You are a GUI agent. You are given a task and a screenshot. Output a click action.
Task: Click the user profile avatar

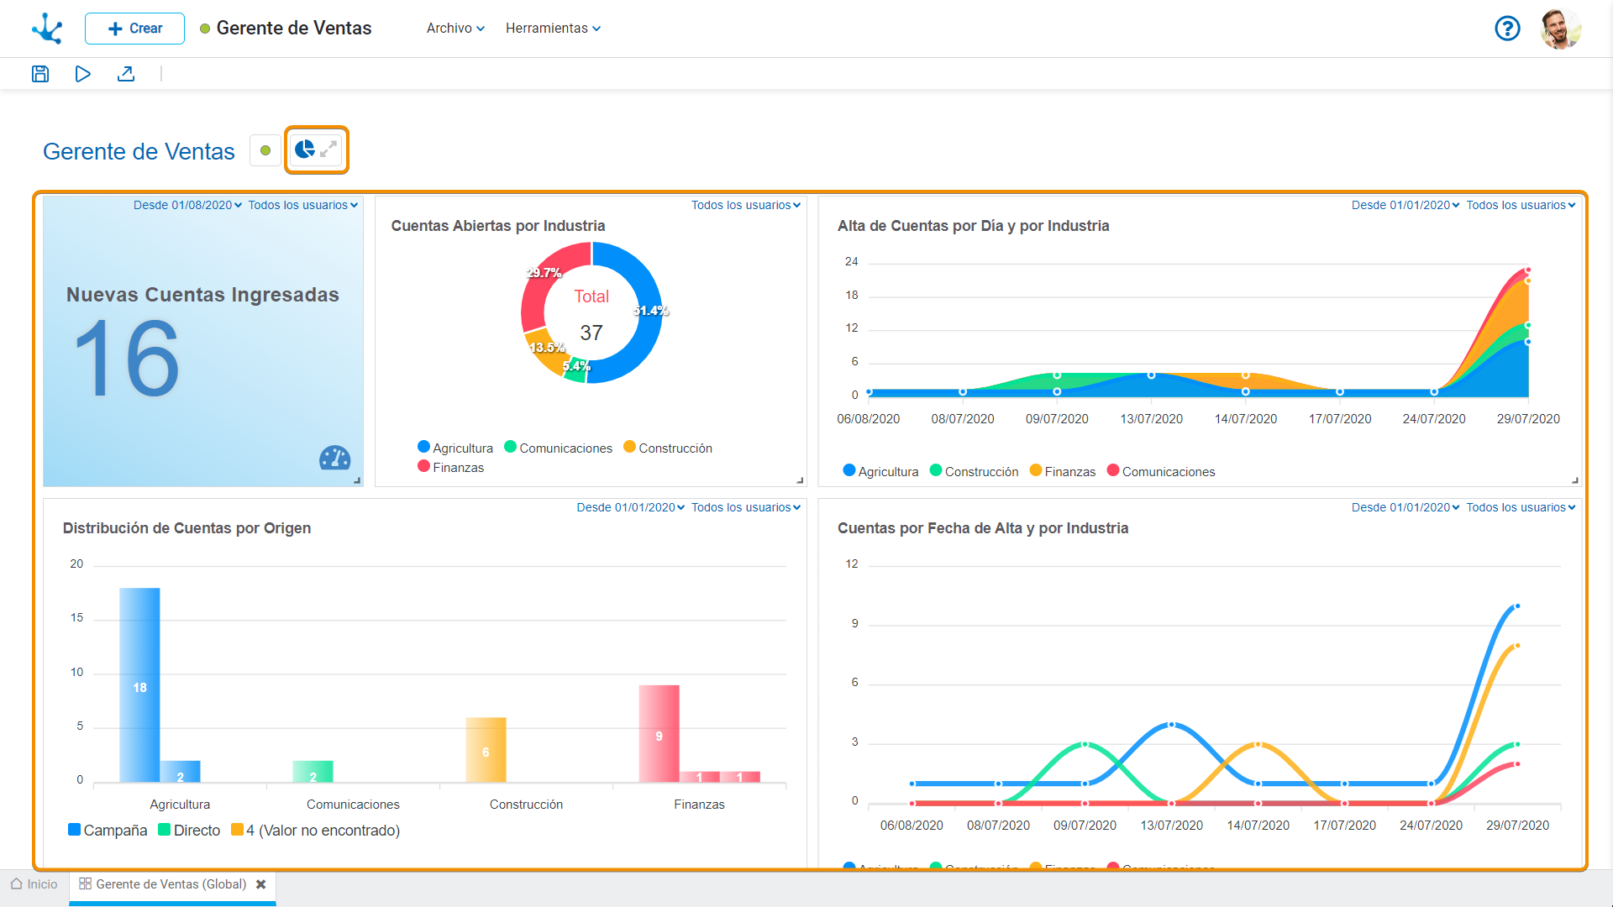pos(1560,29)
